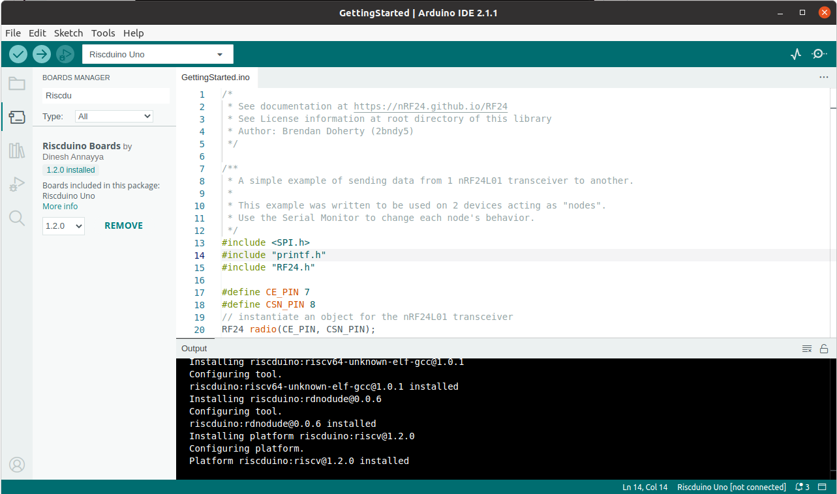Open the 1.2.0 version dropdown
This screenshot has width=837, height=494.
(x=63, y=225)
